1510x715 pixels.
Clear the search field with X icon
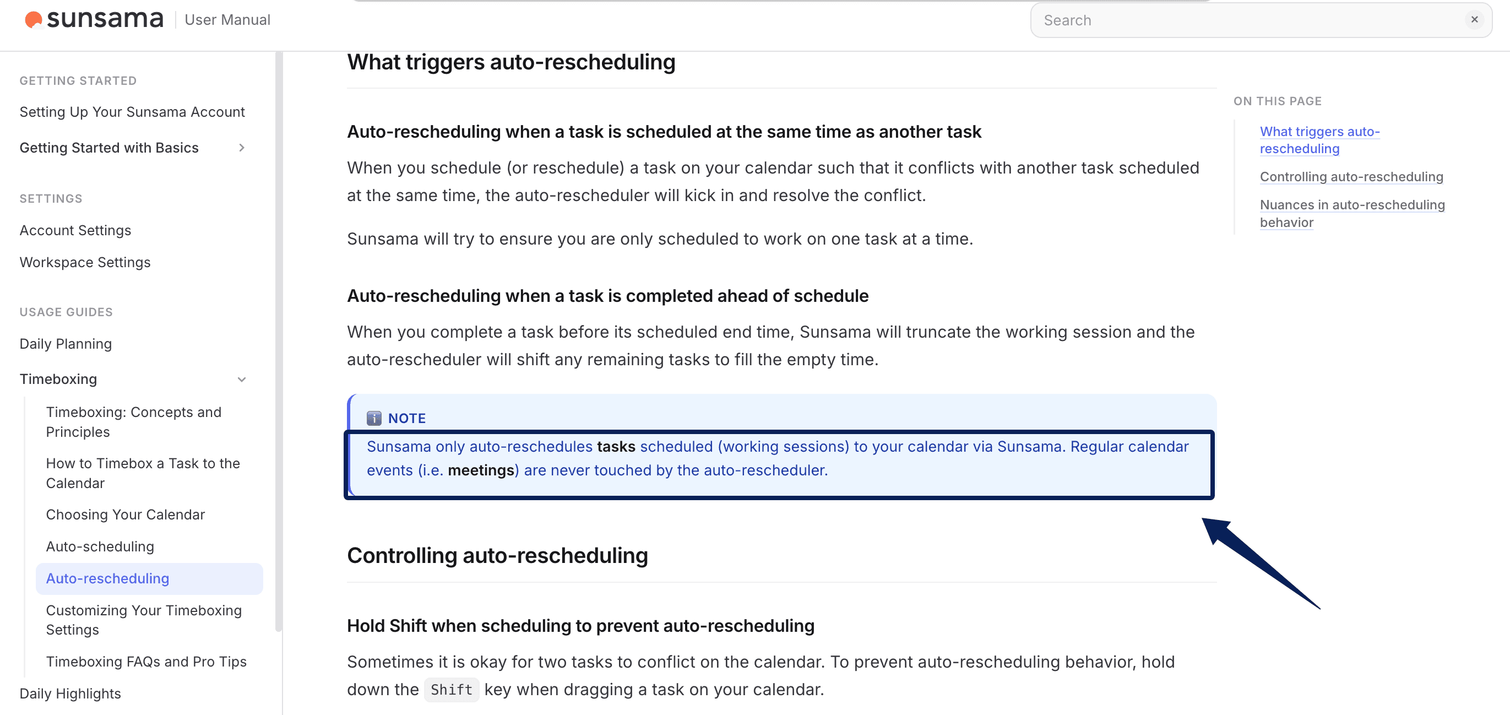pyautogui.click(x=1474, y=20)
